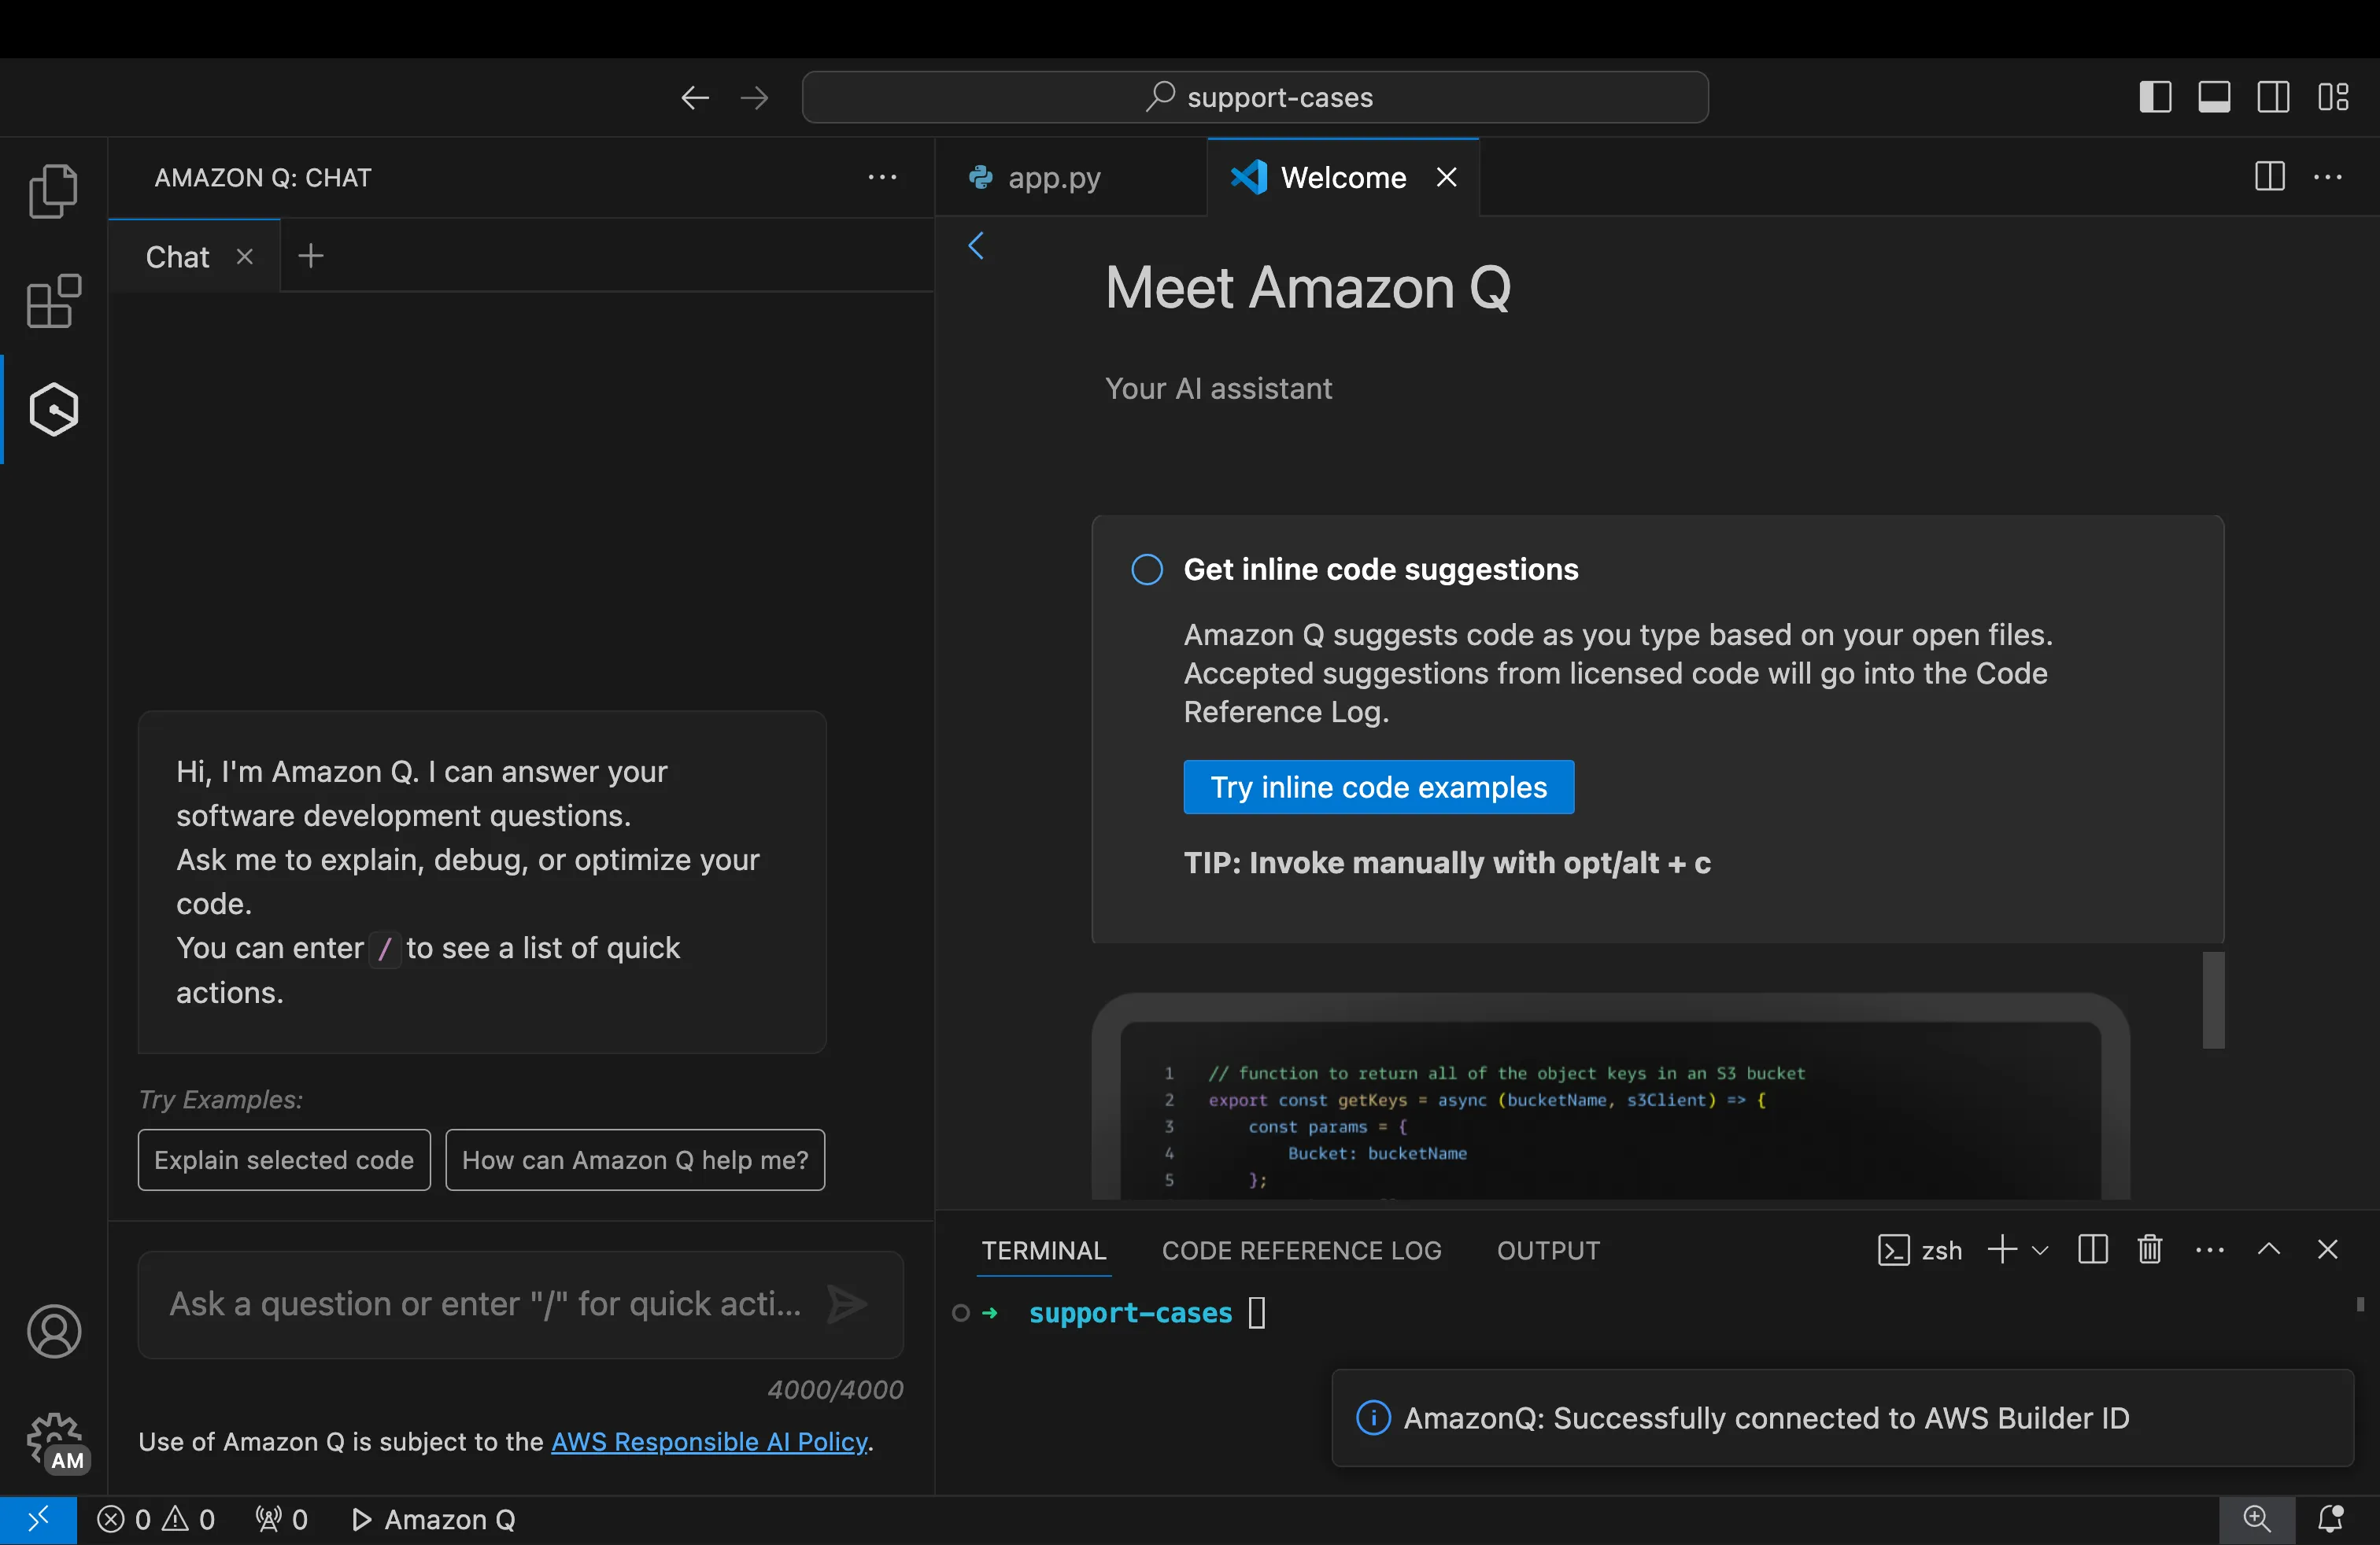Toggle the primary sidebar layout button

click(x=2155, y=97)
